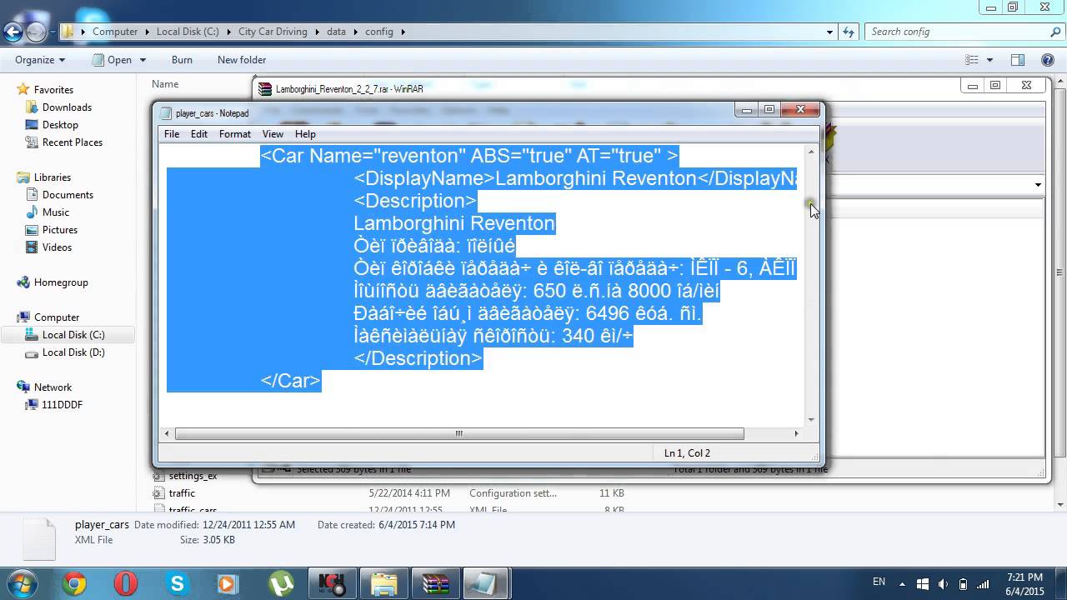Open Desktop in the navigation pane
Screen dimensions: 1067x600
click(x=60, y=125)
